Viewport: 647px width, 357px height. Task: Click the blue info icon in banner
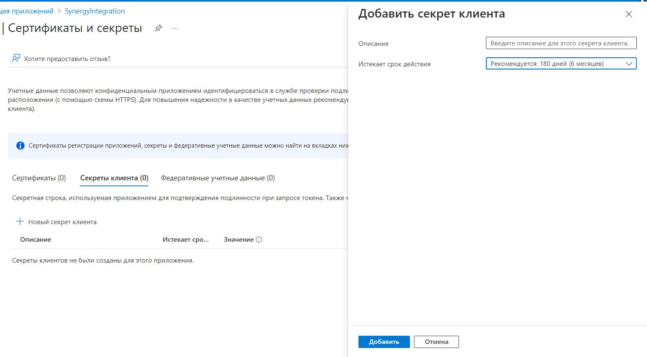click(20, 146)
